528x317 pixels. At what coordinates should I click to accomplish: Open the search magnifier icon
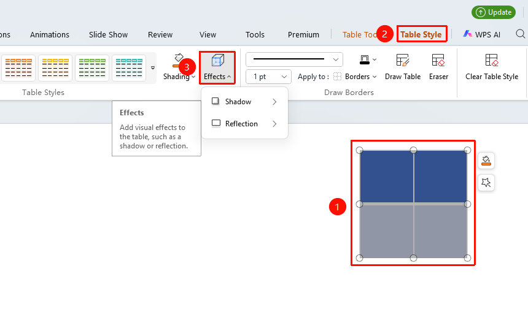520,34
